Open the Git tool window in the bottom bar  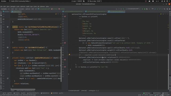tap(5, 93)
